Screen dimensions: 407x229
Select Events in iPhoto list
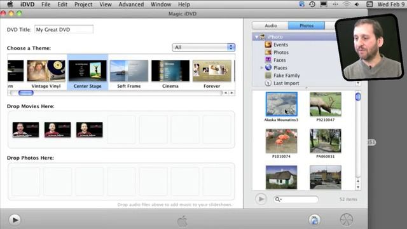click(280, 45)
